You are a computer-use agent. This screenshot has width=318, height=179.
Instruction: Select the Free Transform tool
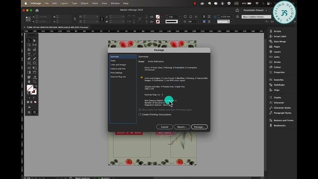(x=34, y=68)
